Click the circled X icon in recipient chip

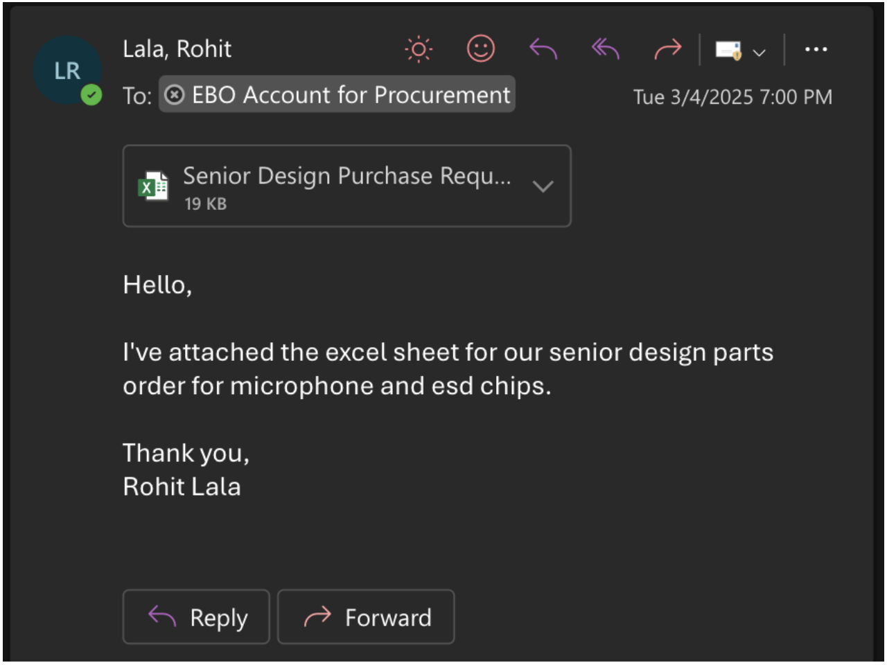click(175, 95)
